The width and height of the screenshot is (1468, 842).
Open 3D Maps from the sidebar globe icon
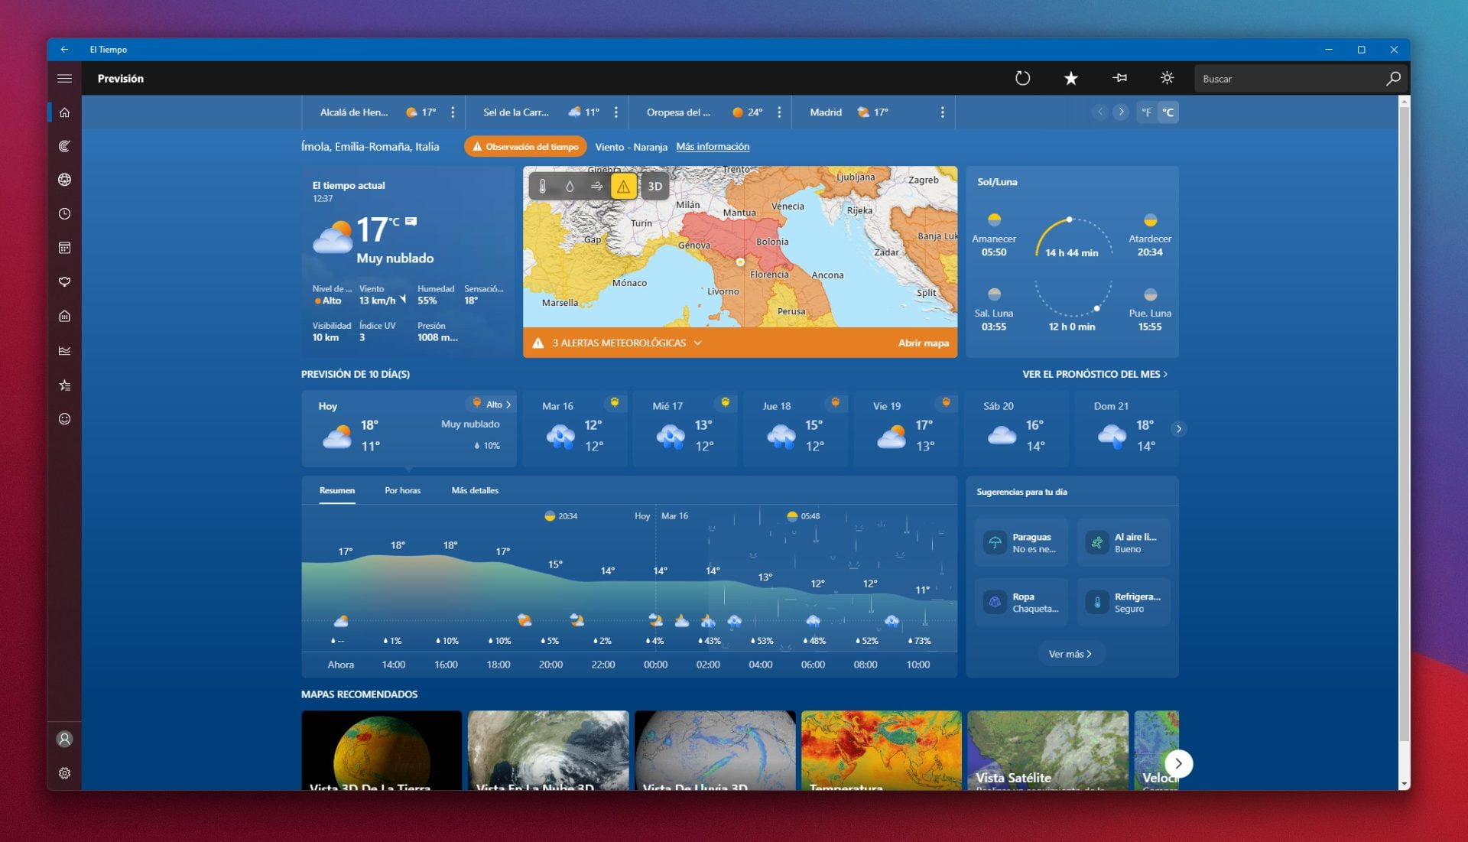click(65, 179)
